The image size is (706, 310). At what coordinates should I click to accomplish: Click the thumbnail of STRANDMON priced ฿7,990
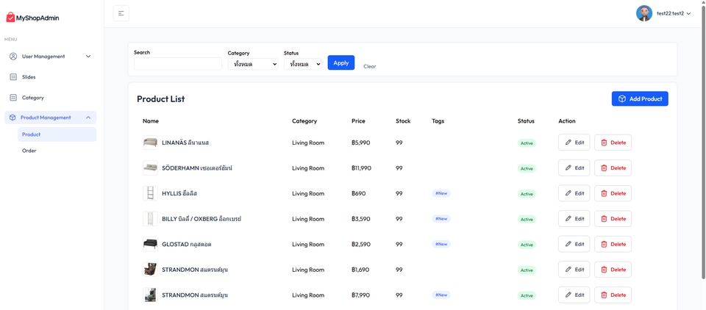[x=150, y=295]
